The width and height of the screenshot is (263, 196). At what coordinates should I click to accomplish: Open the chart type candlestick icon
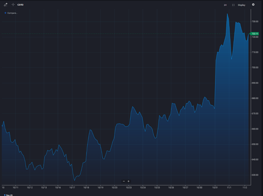tap(225, 5)
